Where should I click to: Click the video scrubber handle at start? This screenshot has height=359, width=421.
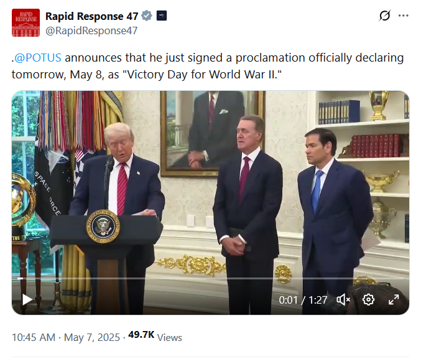coord(20,278)
